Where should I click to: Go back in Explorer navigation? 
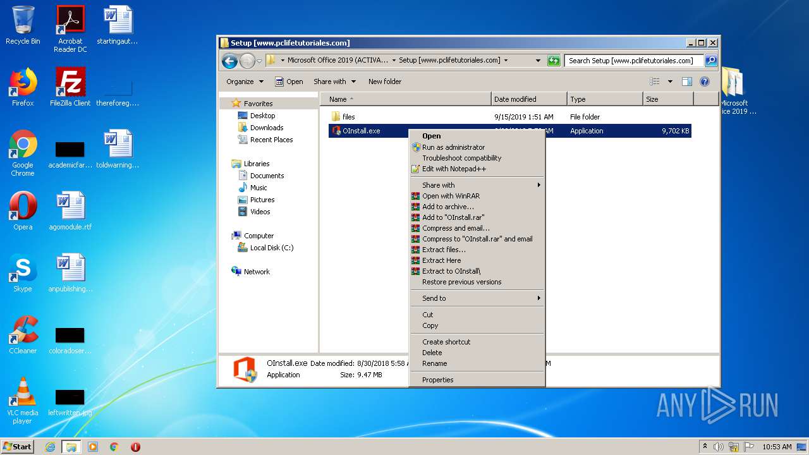229,61
